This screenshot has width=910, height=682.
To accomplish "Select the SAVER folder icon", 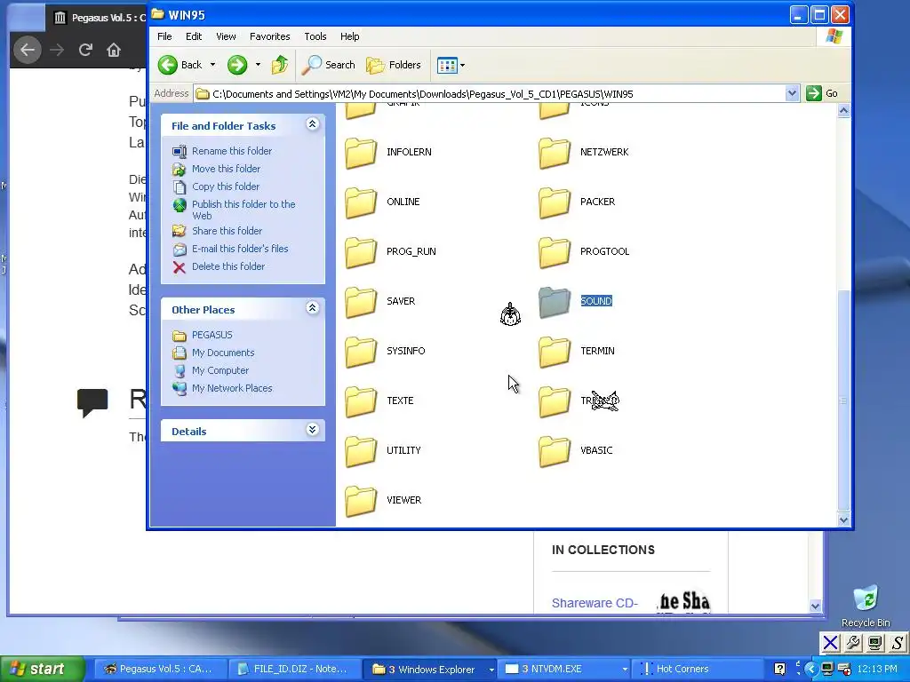I will click(x=361, y=303).
